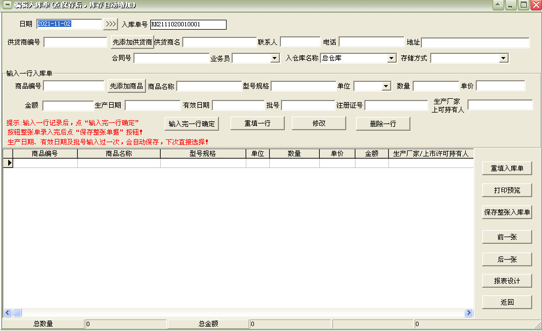Click 保存整张入库单 button
The height and width of the screenshot is (331, 542).
pyautogui.click(x=507, y=212)
